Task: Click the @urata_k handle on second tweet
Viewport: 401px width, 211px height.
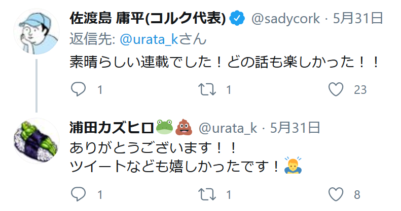Action: tap(227, 127)
